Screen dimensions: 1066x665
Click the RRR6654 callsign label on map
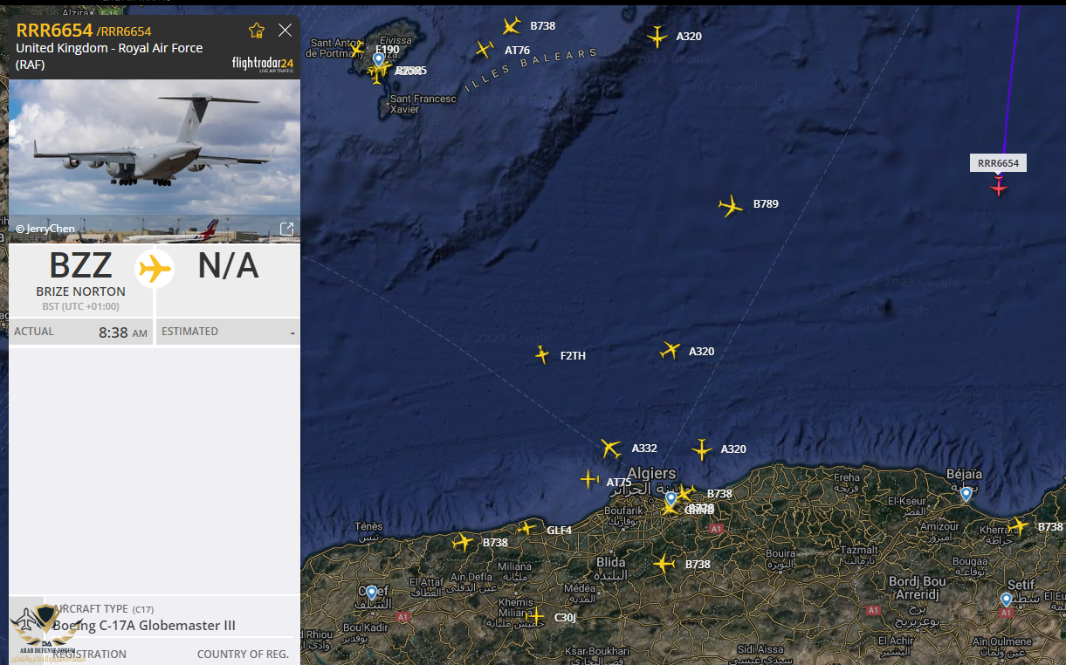click(998, 163)
